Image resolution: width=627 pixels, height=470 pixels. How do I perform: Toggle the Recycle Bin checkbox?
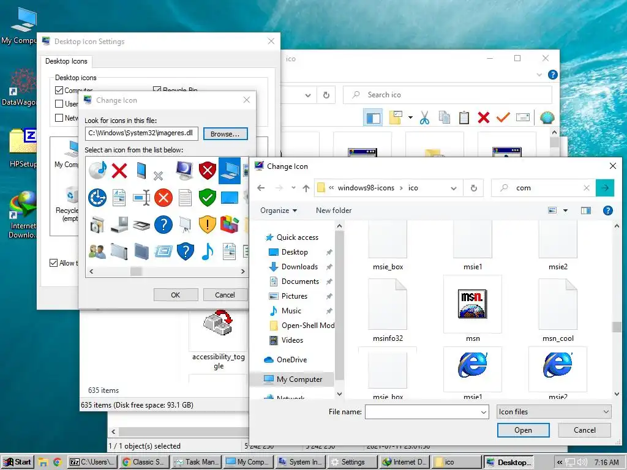pyautogui.click(x=157, y=91)
